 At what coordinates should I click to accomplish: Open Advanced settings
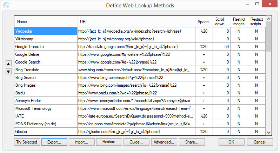pos(164,142)
